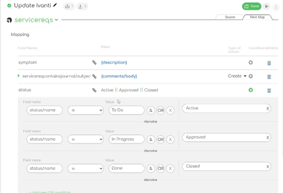The height and width of the screenshot is (193, 283).
Task: Click inside the Value field containing Done
Action: pyautogui.click(x=126, y=169)
